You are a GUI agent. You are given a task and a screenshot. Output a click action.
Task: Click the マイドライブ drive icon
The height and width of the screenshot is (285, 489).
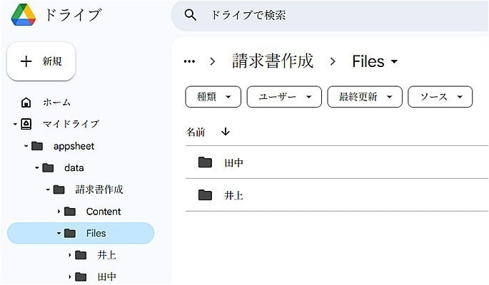[26, 124]
